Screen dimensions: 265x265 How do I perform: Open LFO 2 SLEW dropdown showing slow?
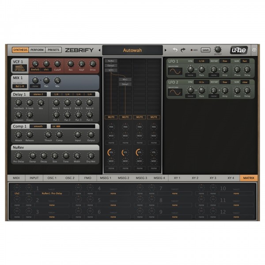click(245, 82)
